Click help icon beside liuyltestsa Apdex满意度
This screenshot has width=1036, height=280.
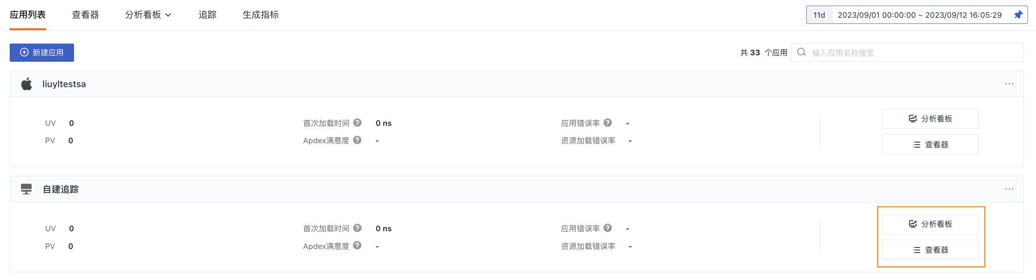click(357, 140)
